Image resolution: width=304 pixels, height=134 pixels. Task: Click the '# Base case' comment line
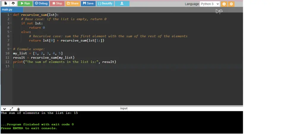click(64, 19)
